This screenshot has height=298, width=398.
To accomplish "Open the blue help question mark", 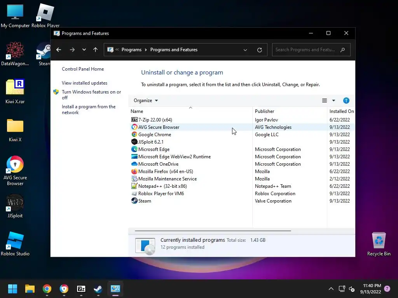I will click(x=346, y=100).
